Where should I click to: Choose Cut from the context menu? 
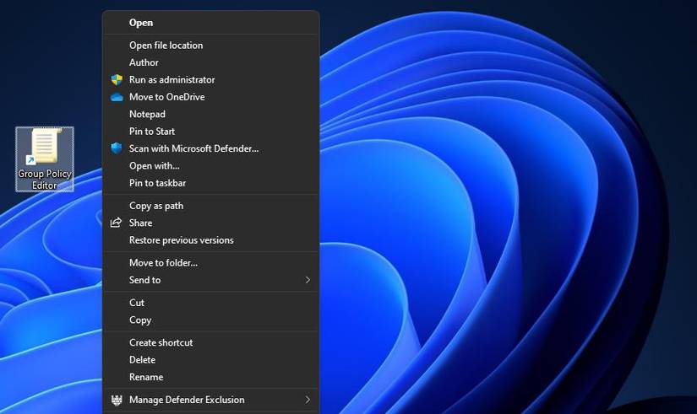click(x=137, y=303)
